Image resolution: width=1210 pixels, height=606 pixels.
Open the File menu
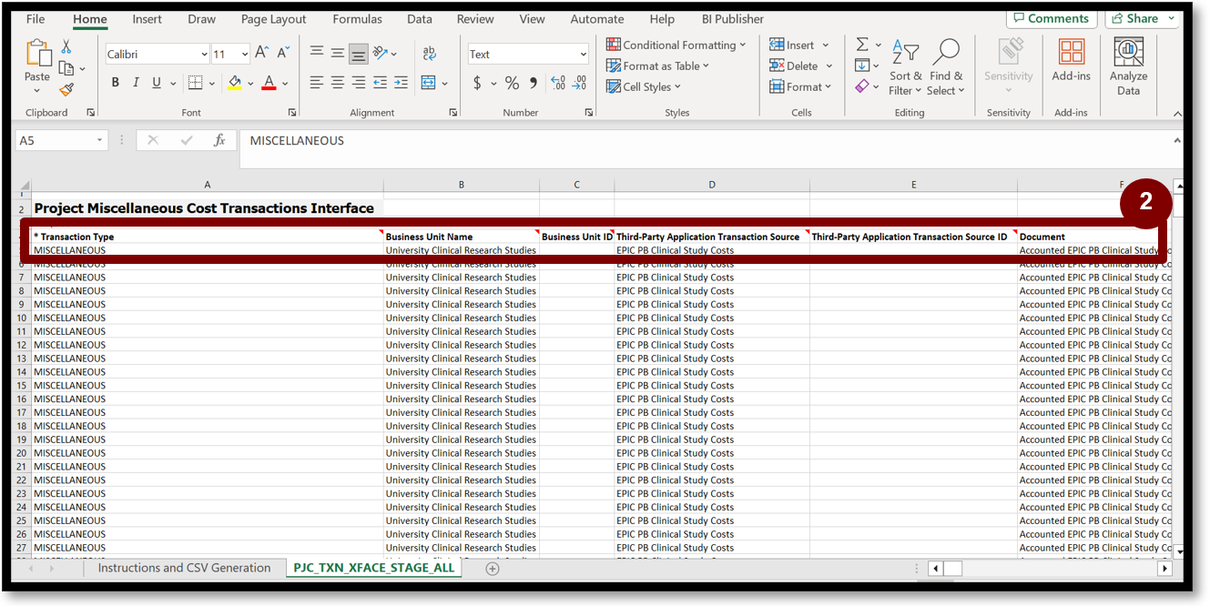point(36,18)
